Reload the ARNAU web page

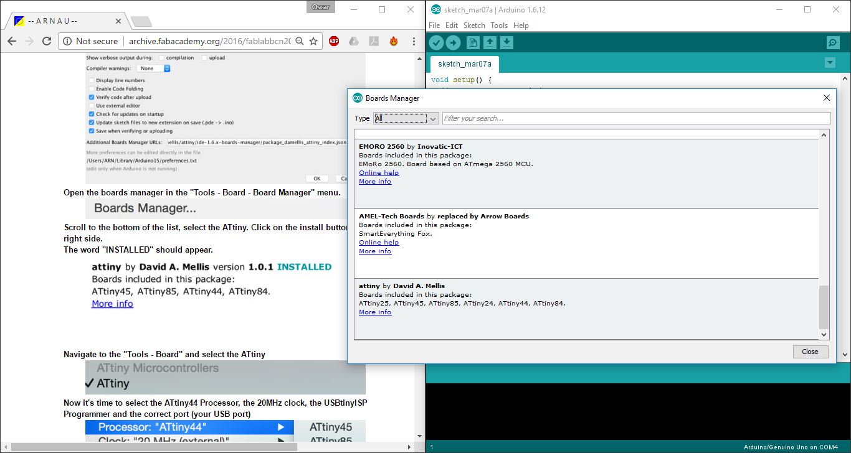[46, 41]
